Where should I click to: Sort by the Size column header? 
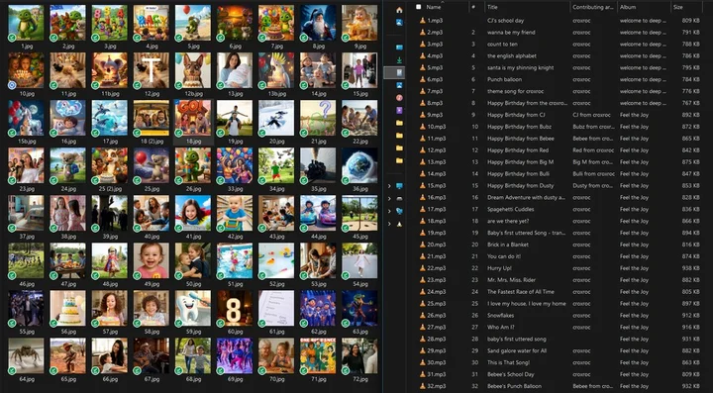[679, 7]
